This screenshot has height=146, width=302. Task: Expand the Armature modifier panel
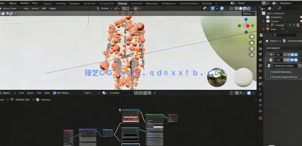click(x=268, y=55)
